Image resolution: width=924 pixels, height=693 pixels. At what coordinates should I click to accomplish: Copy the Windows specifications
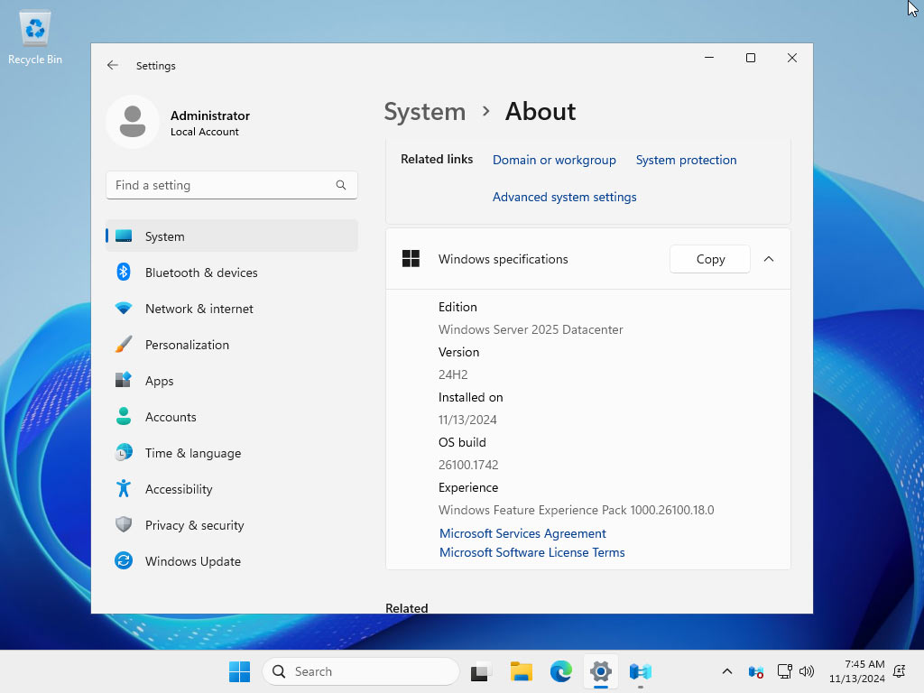710,259
